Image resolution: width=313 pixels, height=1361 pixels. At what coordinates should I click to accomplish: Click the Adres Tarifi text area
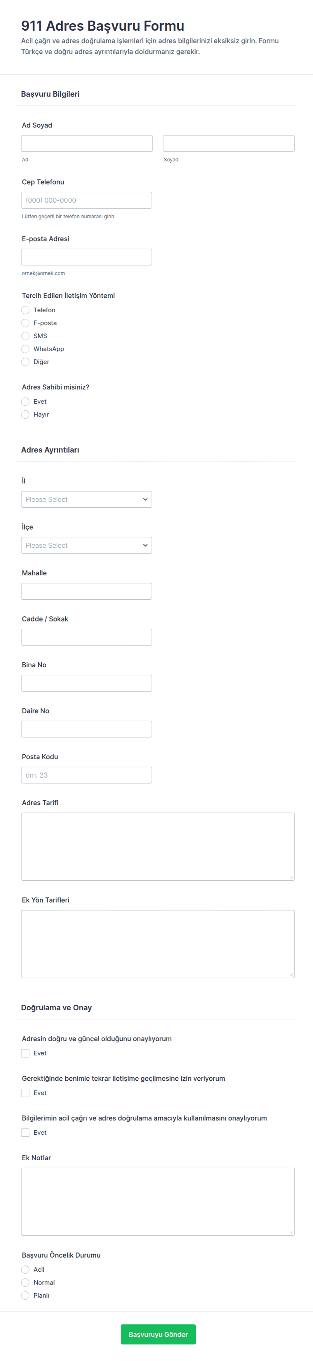pos(158,846)
